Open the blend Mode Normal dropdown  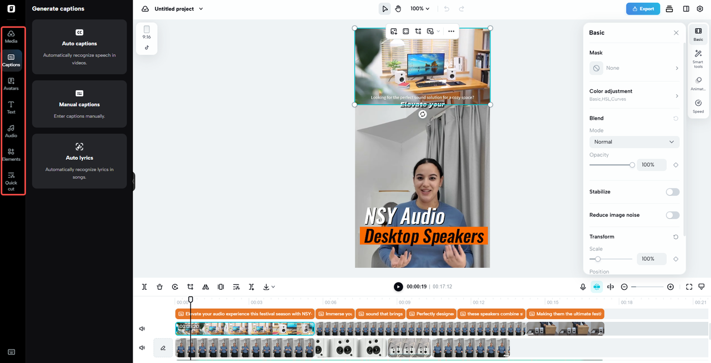coord(634,142)
